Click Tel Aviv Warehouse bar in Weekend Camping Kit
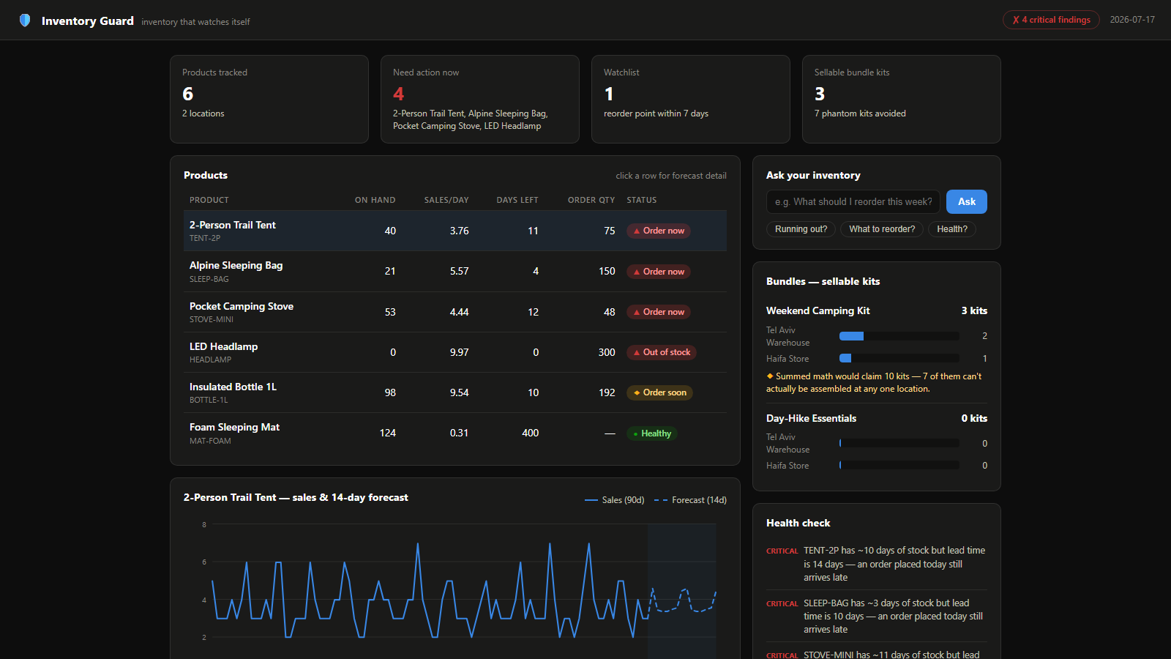 (x=899, y=336)
